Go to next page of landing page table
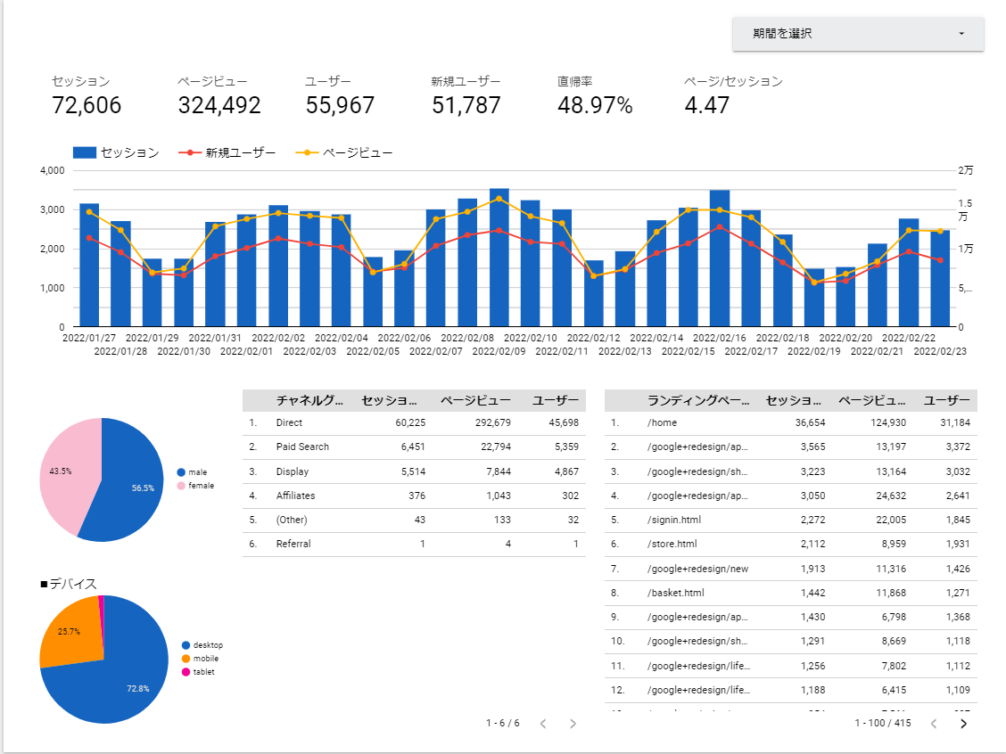 tap(963, 723)
